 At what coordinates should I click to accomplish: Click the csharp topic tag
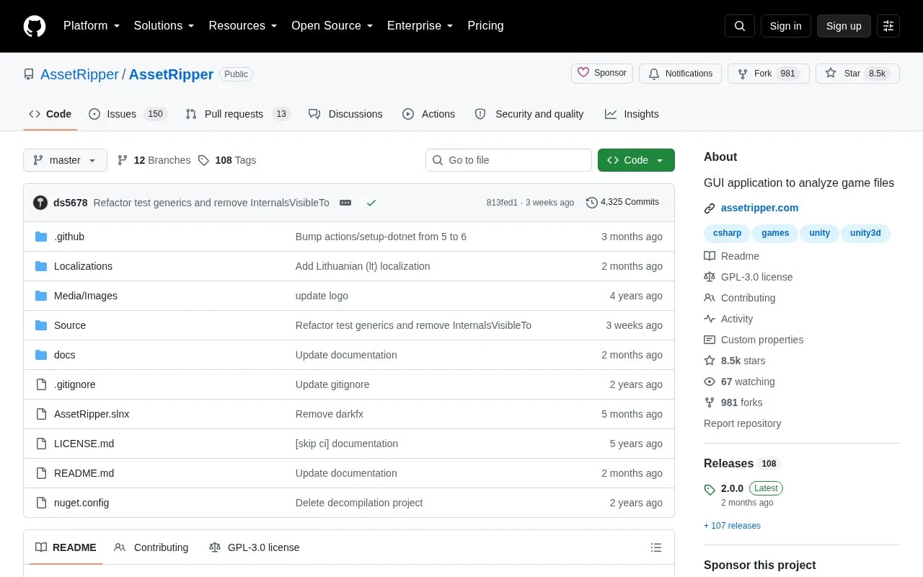coord(727,233)
